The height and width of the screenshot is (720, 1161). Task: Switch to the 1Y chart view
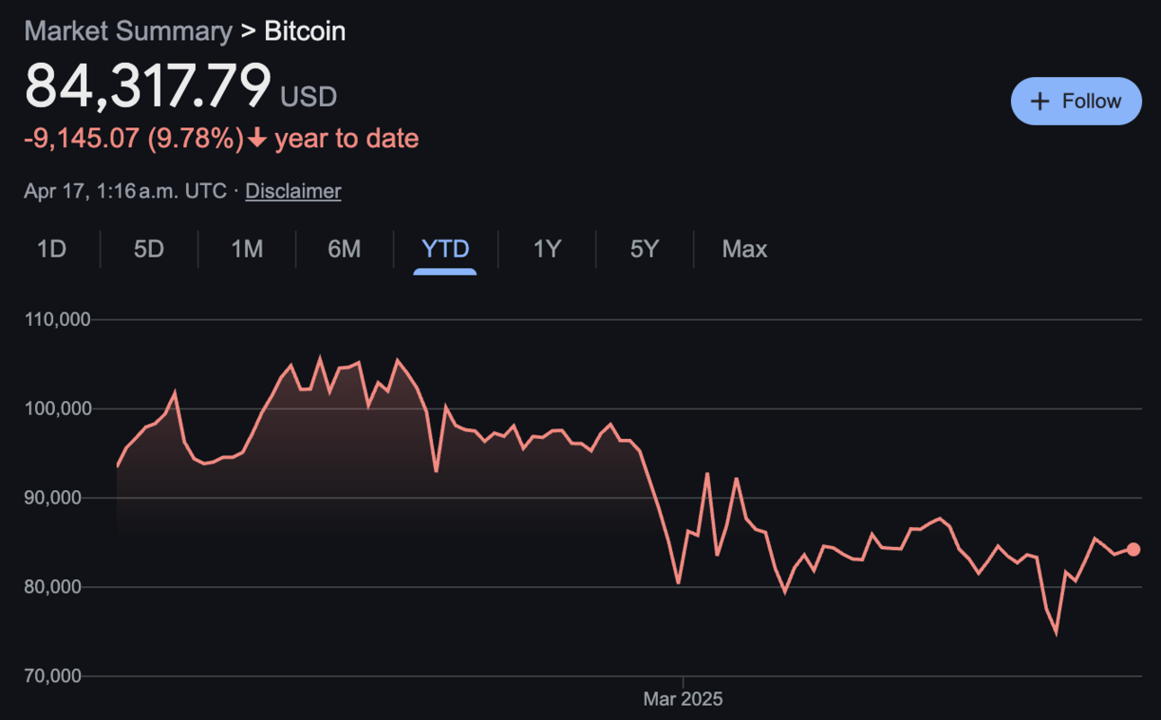[x=547, y=249]
